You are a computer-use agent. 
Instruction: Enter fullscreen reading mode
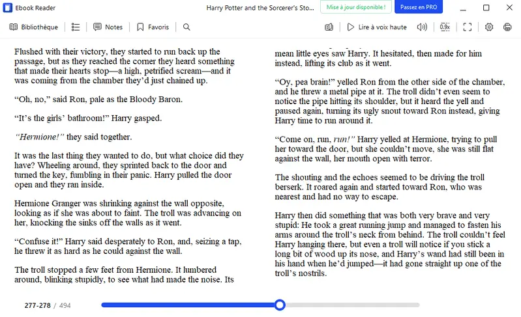(468, 27)
